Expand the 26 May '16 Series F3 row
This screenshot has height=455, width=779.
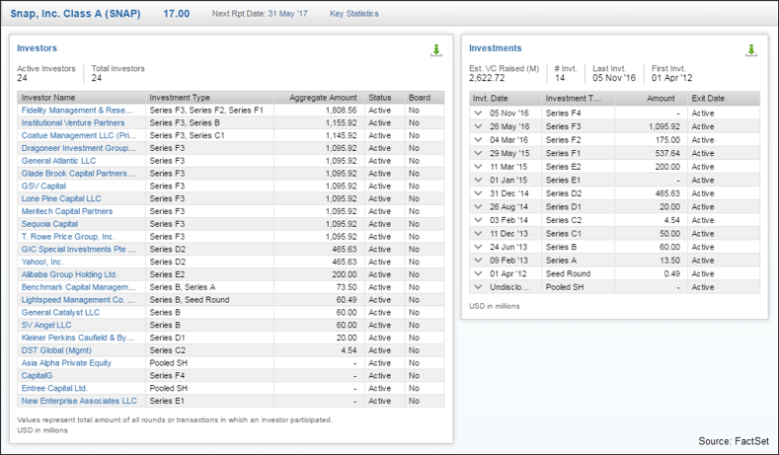coord(478,126)
